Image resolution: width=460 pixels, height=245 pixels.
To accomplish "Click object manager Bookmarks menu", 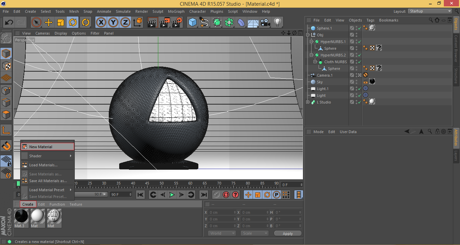I will click(389, 20).
